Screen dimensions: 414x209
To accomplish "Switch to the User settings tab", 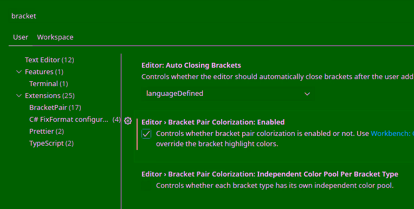I will click(21, 37).
